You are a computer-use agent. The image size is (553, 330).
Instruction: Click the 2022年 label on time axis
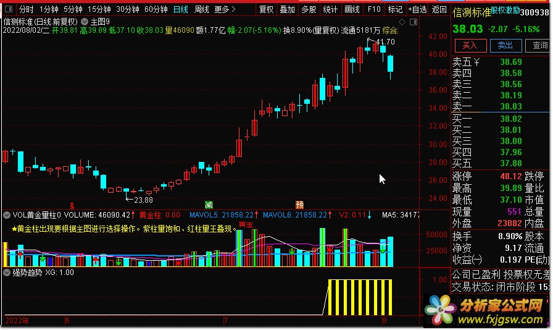pyautogui.click(x=17, y=321)
